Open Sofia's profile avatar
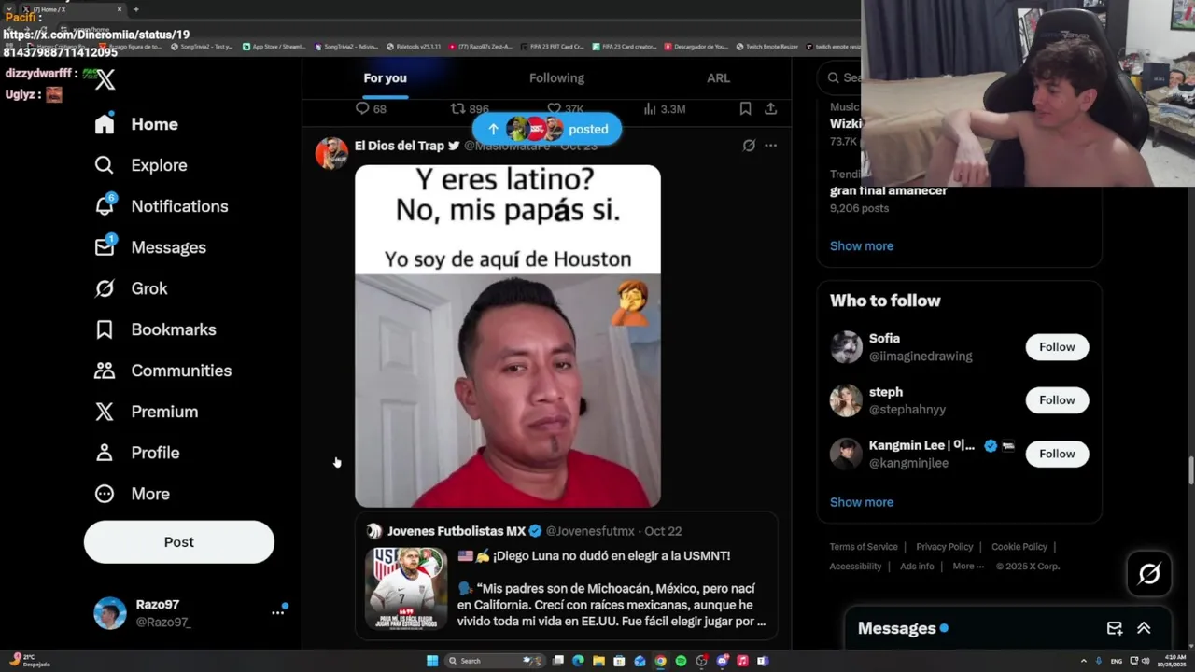 pyautogui.click(x=846, y=346)
